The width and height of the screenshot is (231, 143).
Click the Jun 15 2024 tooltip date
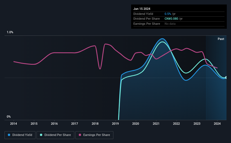[x=142, y=9]
